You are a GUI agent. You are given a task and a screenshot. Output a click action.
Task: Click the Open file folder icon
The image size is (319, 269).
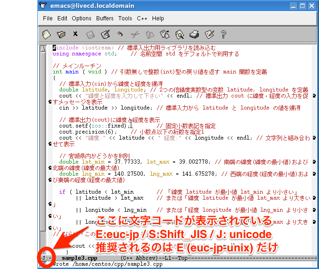point(61,34)
